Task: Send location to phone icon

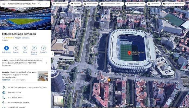Action: pyautogui.click(x=34, y=48)
